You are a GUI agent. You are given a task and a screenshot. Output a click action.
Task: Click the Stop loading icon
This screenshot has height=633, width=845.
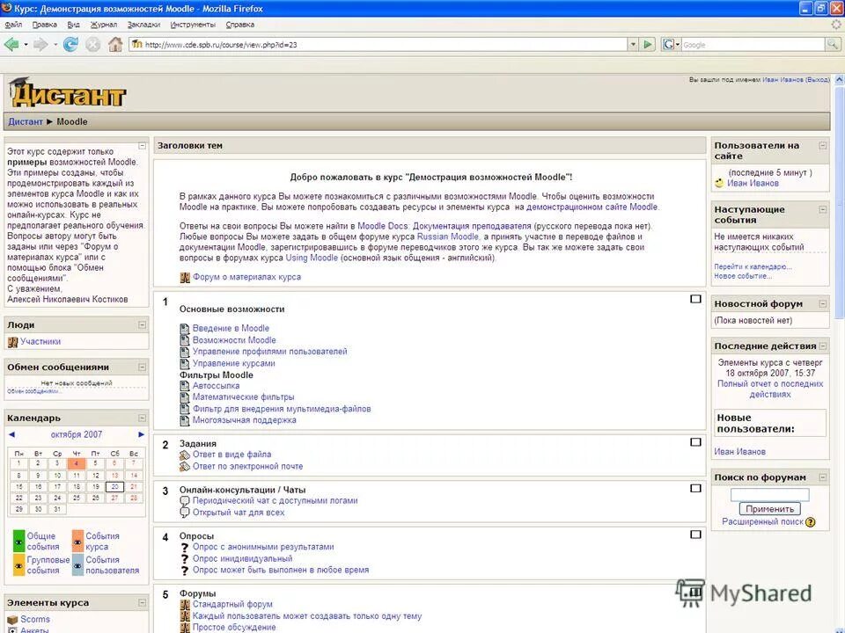92,45
